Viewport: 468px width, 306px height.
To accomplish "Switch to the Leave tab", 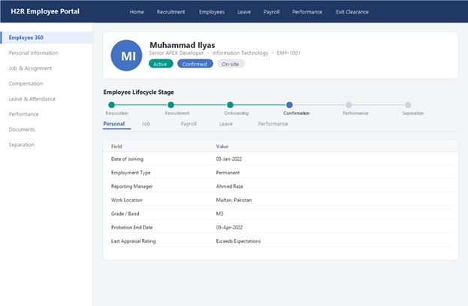I will 226,124.
